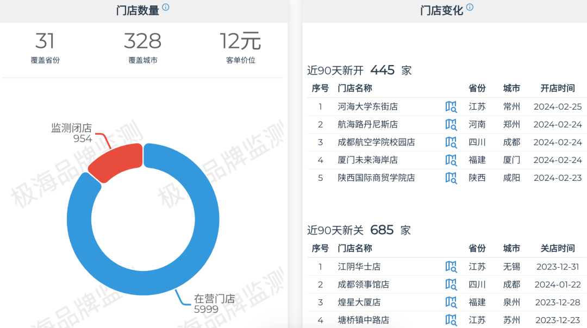Click the 31 覆盖省份 statistic
587x328 pixels.
[45, 48]
